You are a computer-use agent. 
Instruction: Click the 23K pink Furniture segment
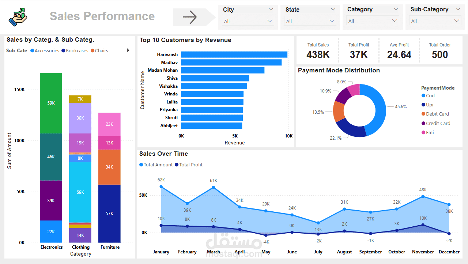pyautogui.click(x=109, y=124)
